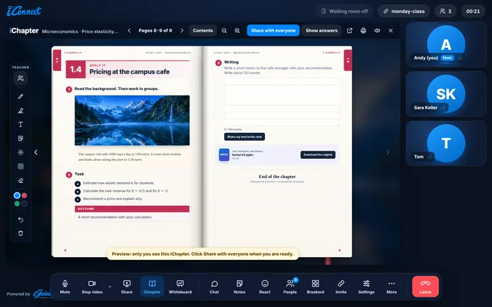Open Invite link dialog

click(341, 287)
